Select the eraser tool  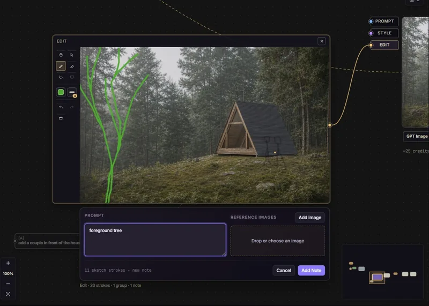point(72,66)
